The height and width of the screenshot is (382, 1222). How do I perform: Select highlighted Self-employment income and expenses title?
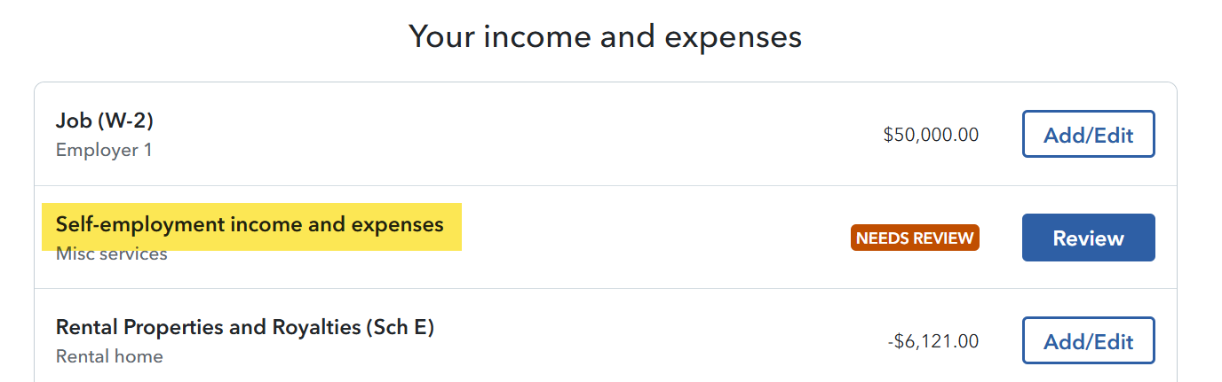[x=250, y=225]
